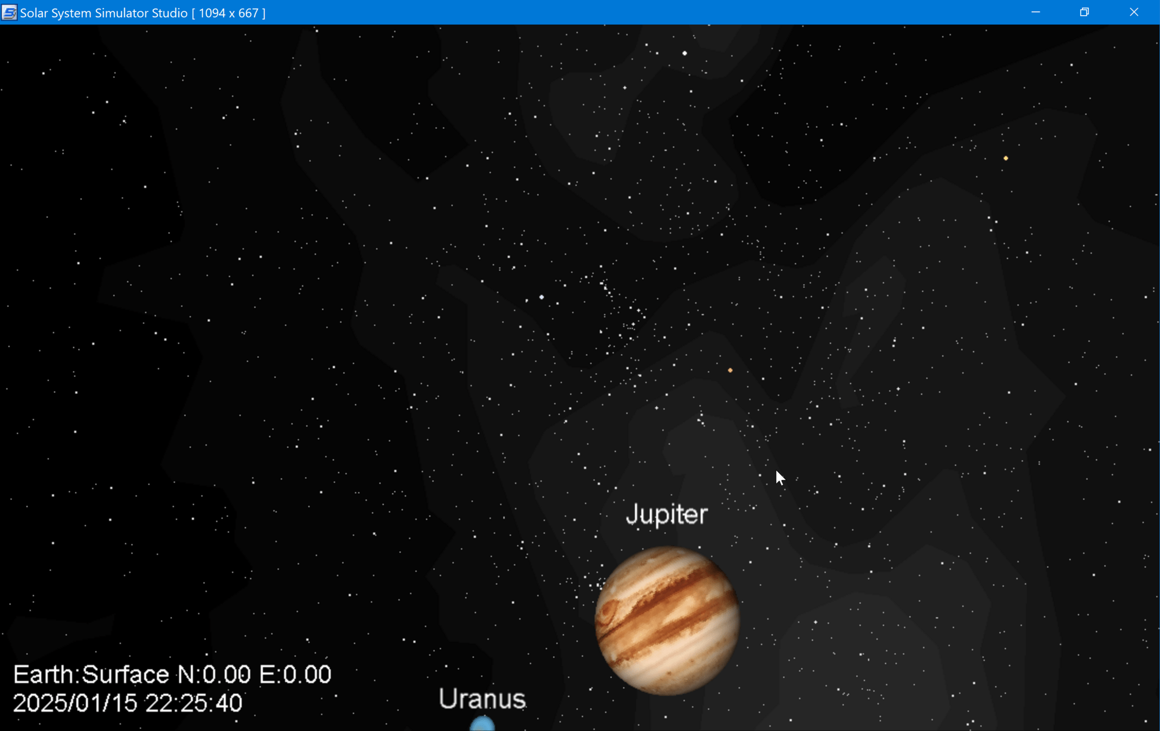Click the orange star in upper right sky
This screenshot has height=731, width=1160.
[1006, 158]
